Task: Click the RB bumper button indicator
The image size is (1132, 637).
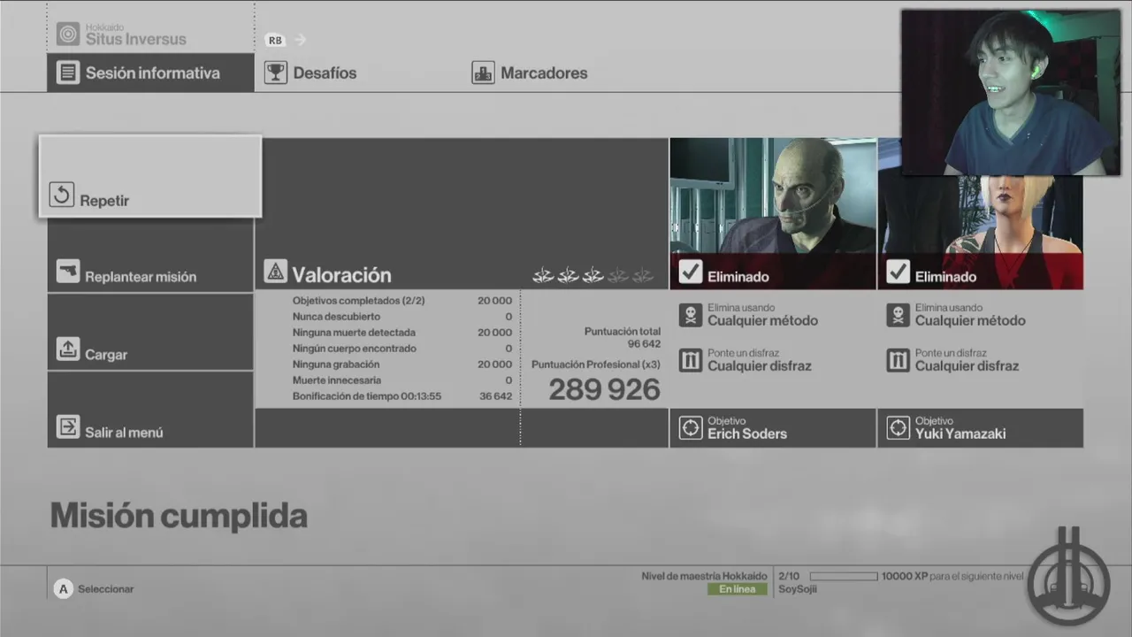Action: point(275,40)
